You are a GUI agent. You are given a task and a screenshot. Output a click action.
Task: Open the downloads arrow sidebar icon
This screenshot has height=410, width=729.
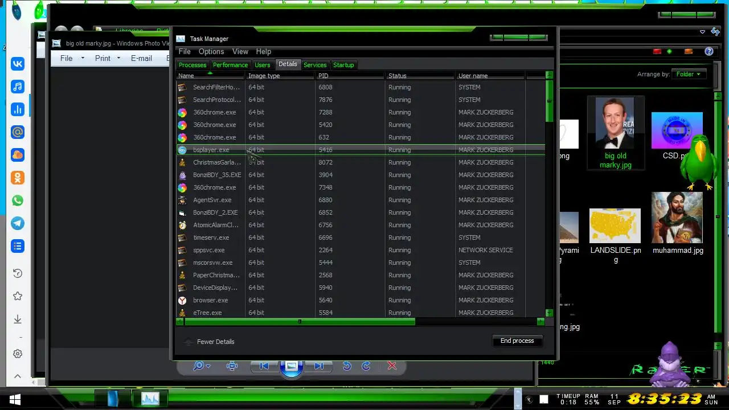click(18, 319)
